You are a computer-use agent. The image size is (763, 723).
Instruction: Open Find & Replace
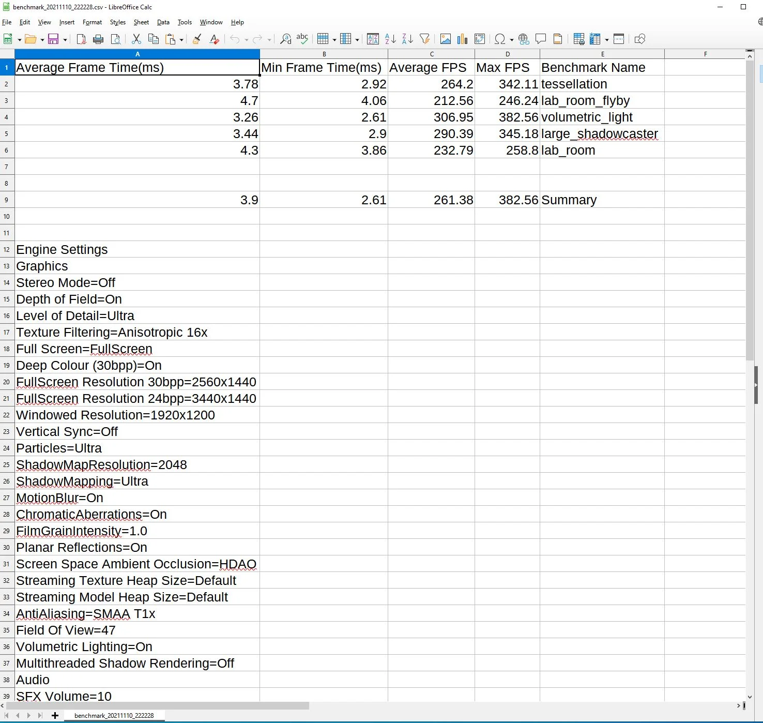(x=285, y=39)
